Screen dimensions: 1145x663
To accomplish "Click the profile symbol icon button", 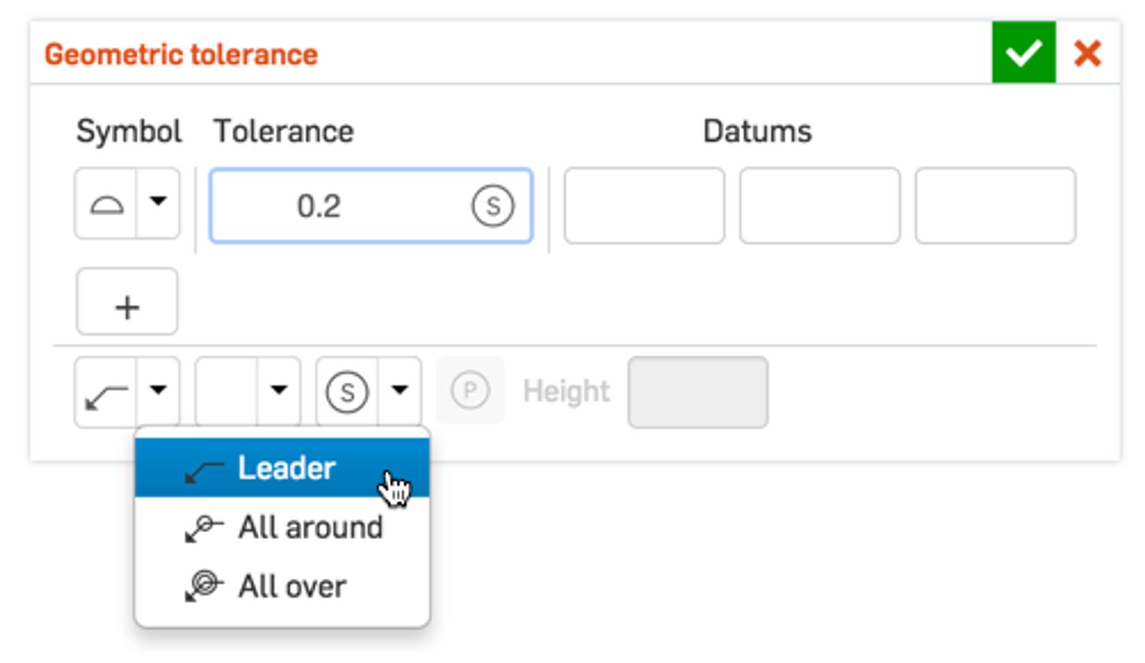I will (106, 205).
